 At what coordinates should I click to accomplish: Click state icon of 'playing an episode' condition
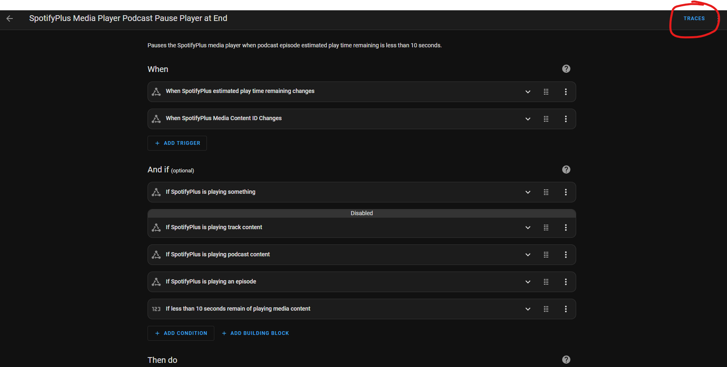[156, 282]
